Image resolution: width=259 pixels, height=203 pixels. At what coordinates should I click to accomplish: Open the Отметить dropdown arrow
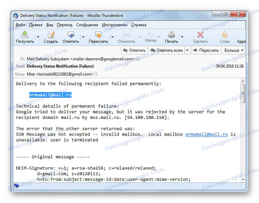[139, 37]
